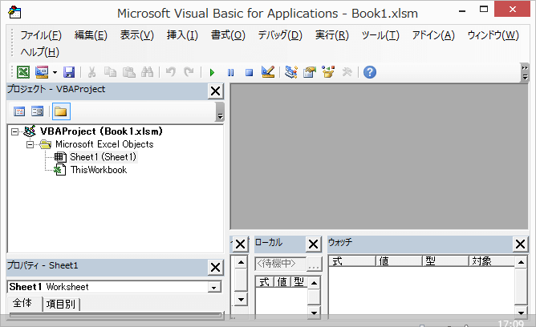536x327 pixels.
Task: Click 値 column header in ウォッチ
Action: click(399, 261)
